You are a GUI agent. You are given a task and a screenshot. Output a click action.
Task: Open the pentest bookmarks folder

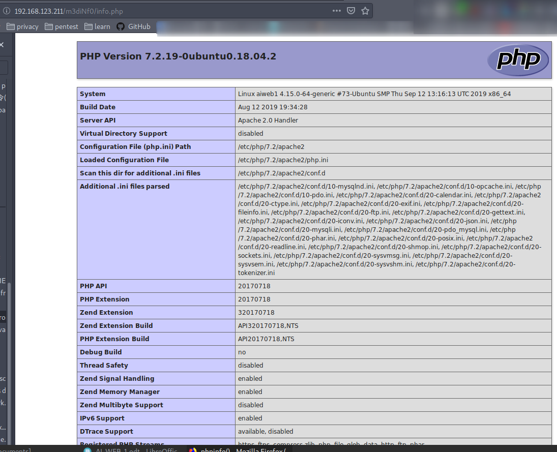click(61, 26)
